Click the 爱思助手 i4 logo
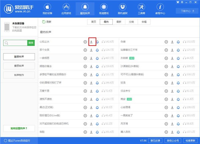This screenshot has height=144, width=200. pos(19,9)
